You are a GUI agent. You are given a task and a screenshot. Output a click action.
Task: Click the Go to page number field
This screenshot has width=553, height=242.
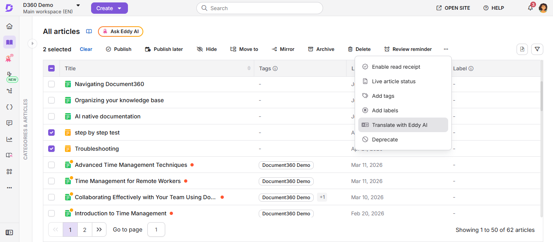(x=156, y=229)
